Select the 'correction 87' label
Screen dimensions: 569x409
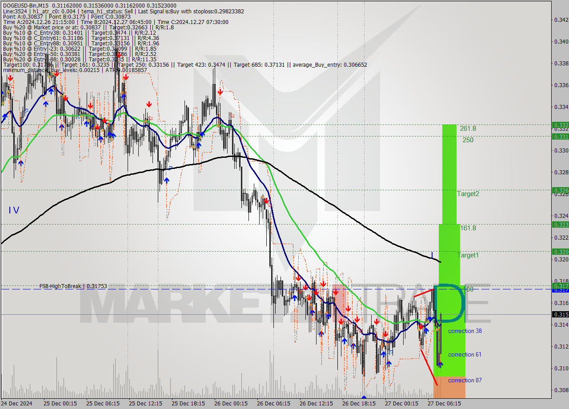[x=465, y=380]
